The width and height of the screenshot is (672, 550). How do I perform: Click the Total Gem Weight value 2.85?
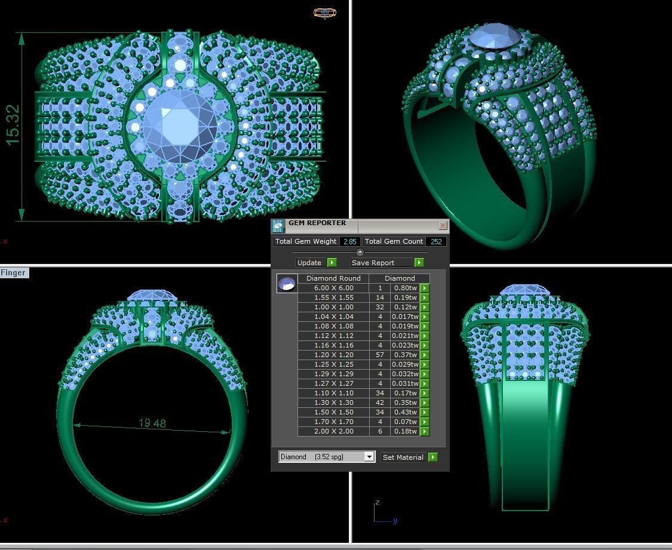(x=349, y=241)
